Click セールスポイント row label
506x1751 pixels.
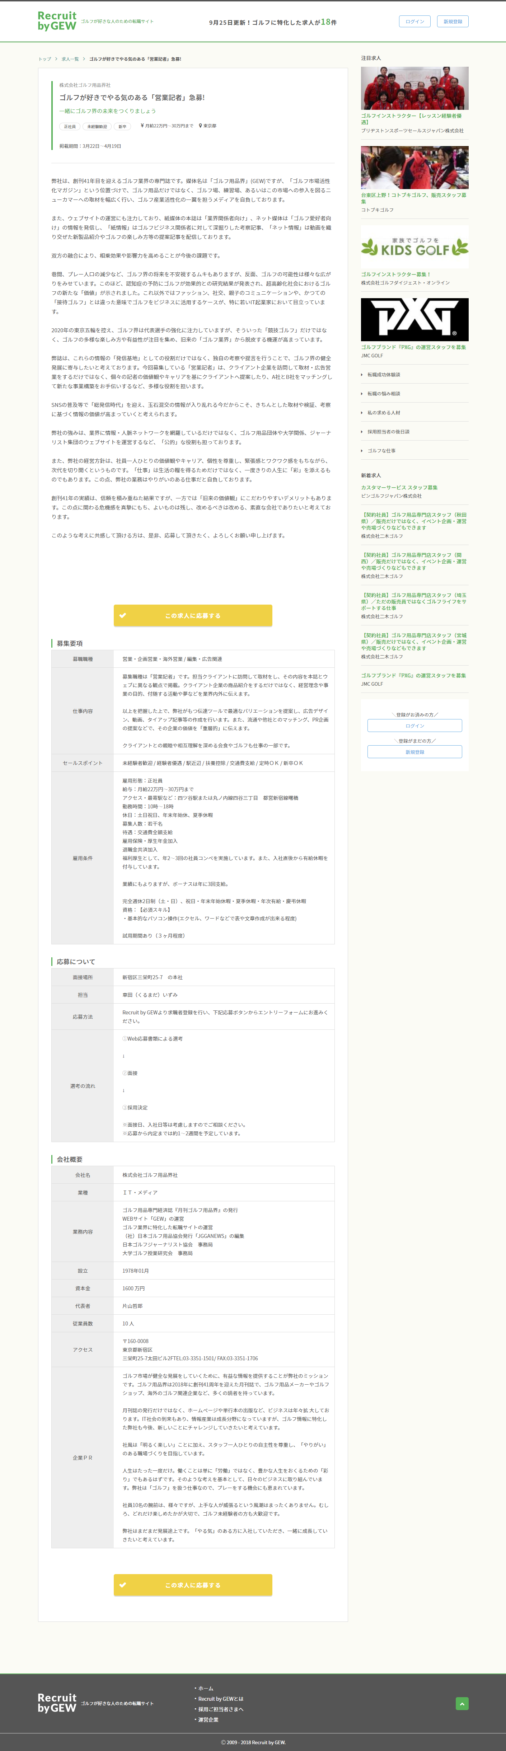[x=82, y=763]
